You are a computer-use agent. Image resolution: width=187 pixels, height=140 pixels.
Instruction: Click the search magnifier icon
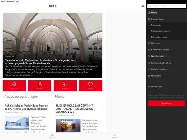click(150, 6)
